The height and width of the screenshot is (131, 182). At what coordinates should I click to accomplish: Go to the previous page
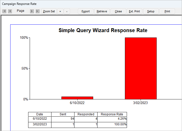click(10, 11)
